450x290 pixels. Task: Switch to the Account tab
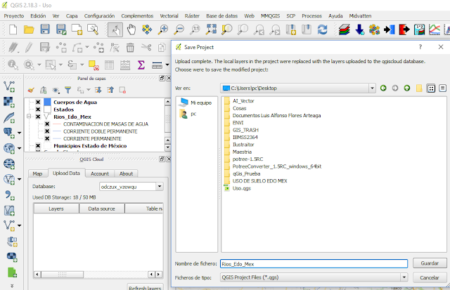100,173
